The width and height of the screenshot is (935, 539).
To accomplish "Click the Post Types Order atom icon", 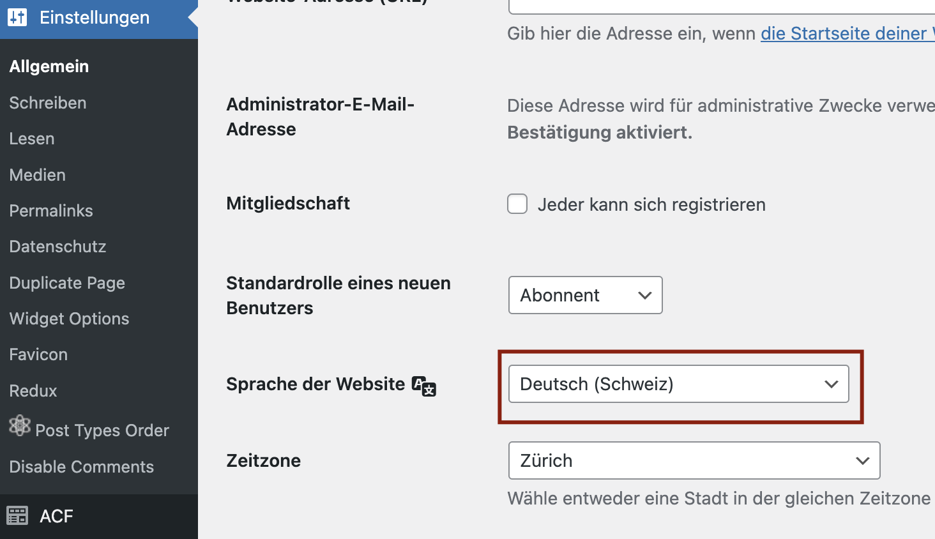I will [x=20, y=425].
